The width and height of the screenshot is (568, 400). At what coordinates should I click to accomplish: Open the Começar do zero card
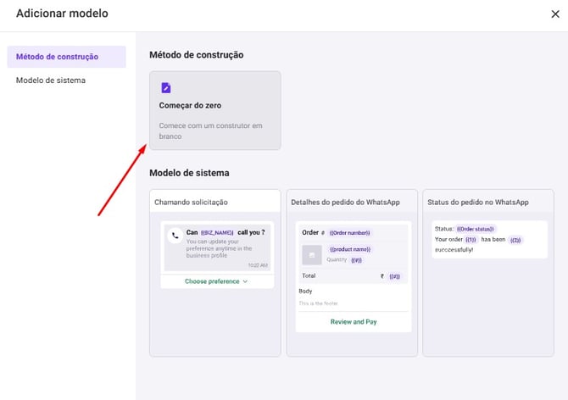click(x=214, y=111)
